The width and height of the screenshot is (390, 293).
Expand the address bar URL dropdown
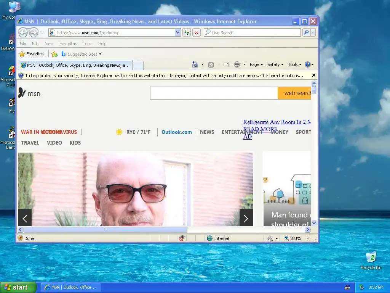click(x=177, y=32)
